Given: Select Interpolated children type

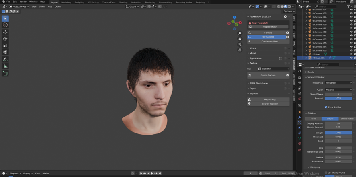Looking at the screenshot, I should 347,119.
